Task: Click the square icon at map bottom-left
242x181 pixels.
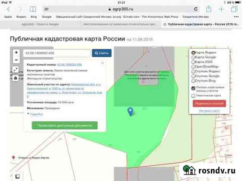Action: point(17,176)
